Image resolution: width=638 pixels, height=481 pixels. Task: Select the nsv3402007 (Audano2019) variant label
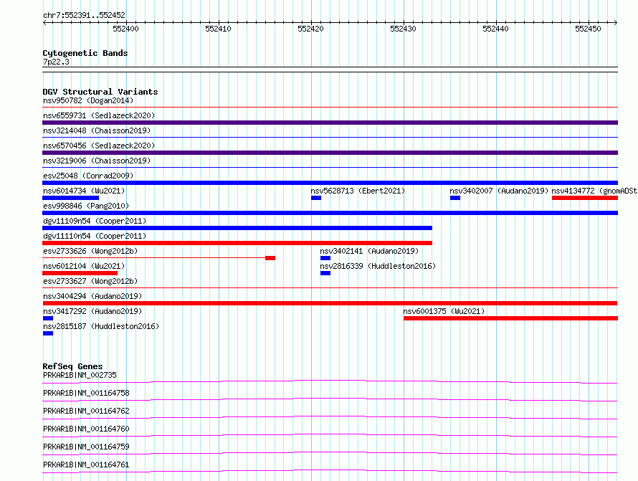pos(499,191)
